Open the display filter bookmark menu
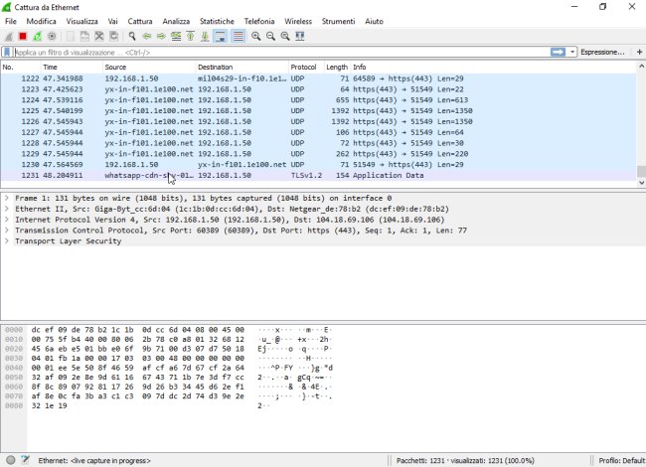 click(x=7, y=53)
